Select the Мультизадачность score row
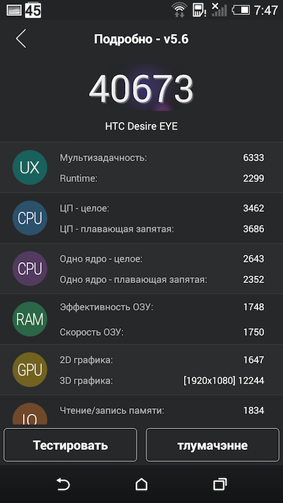This screenshot has width=283, height=503. (162, 157)
